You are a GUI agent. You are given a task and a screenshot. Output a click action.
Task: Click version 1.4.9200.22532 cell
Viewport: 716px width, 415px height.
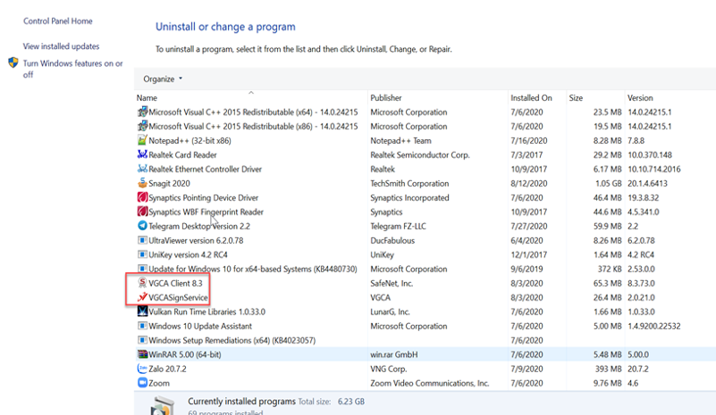click(654, 326)
